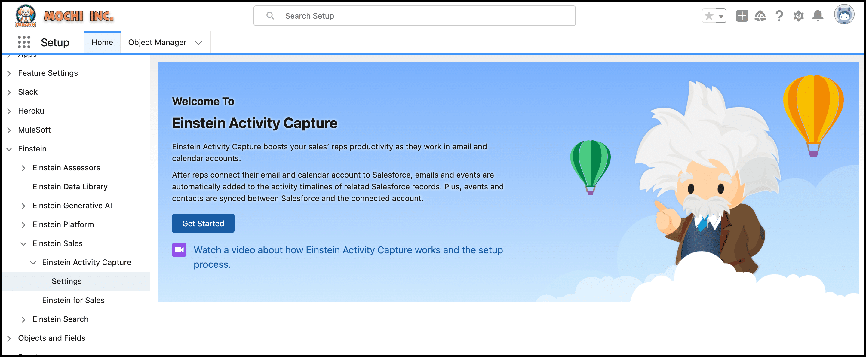Open Einstein for Sales
The width and height of the screenshot is (866, 357).
pos(73,300)
